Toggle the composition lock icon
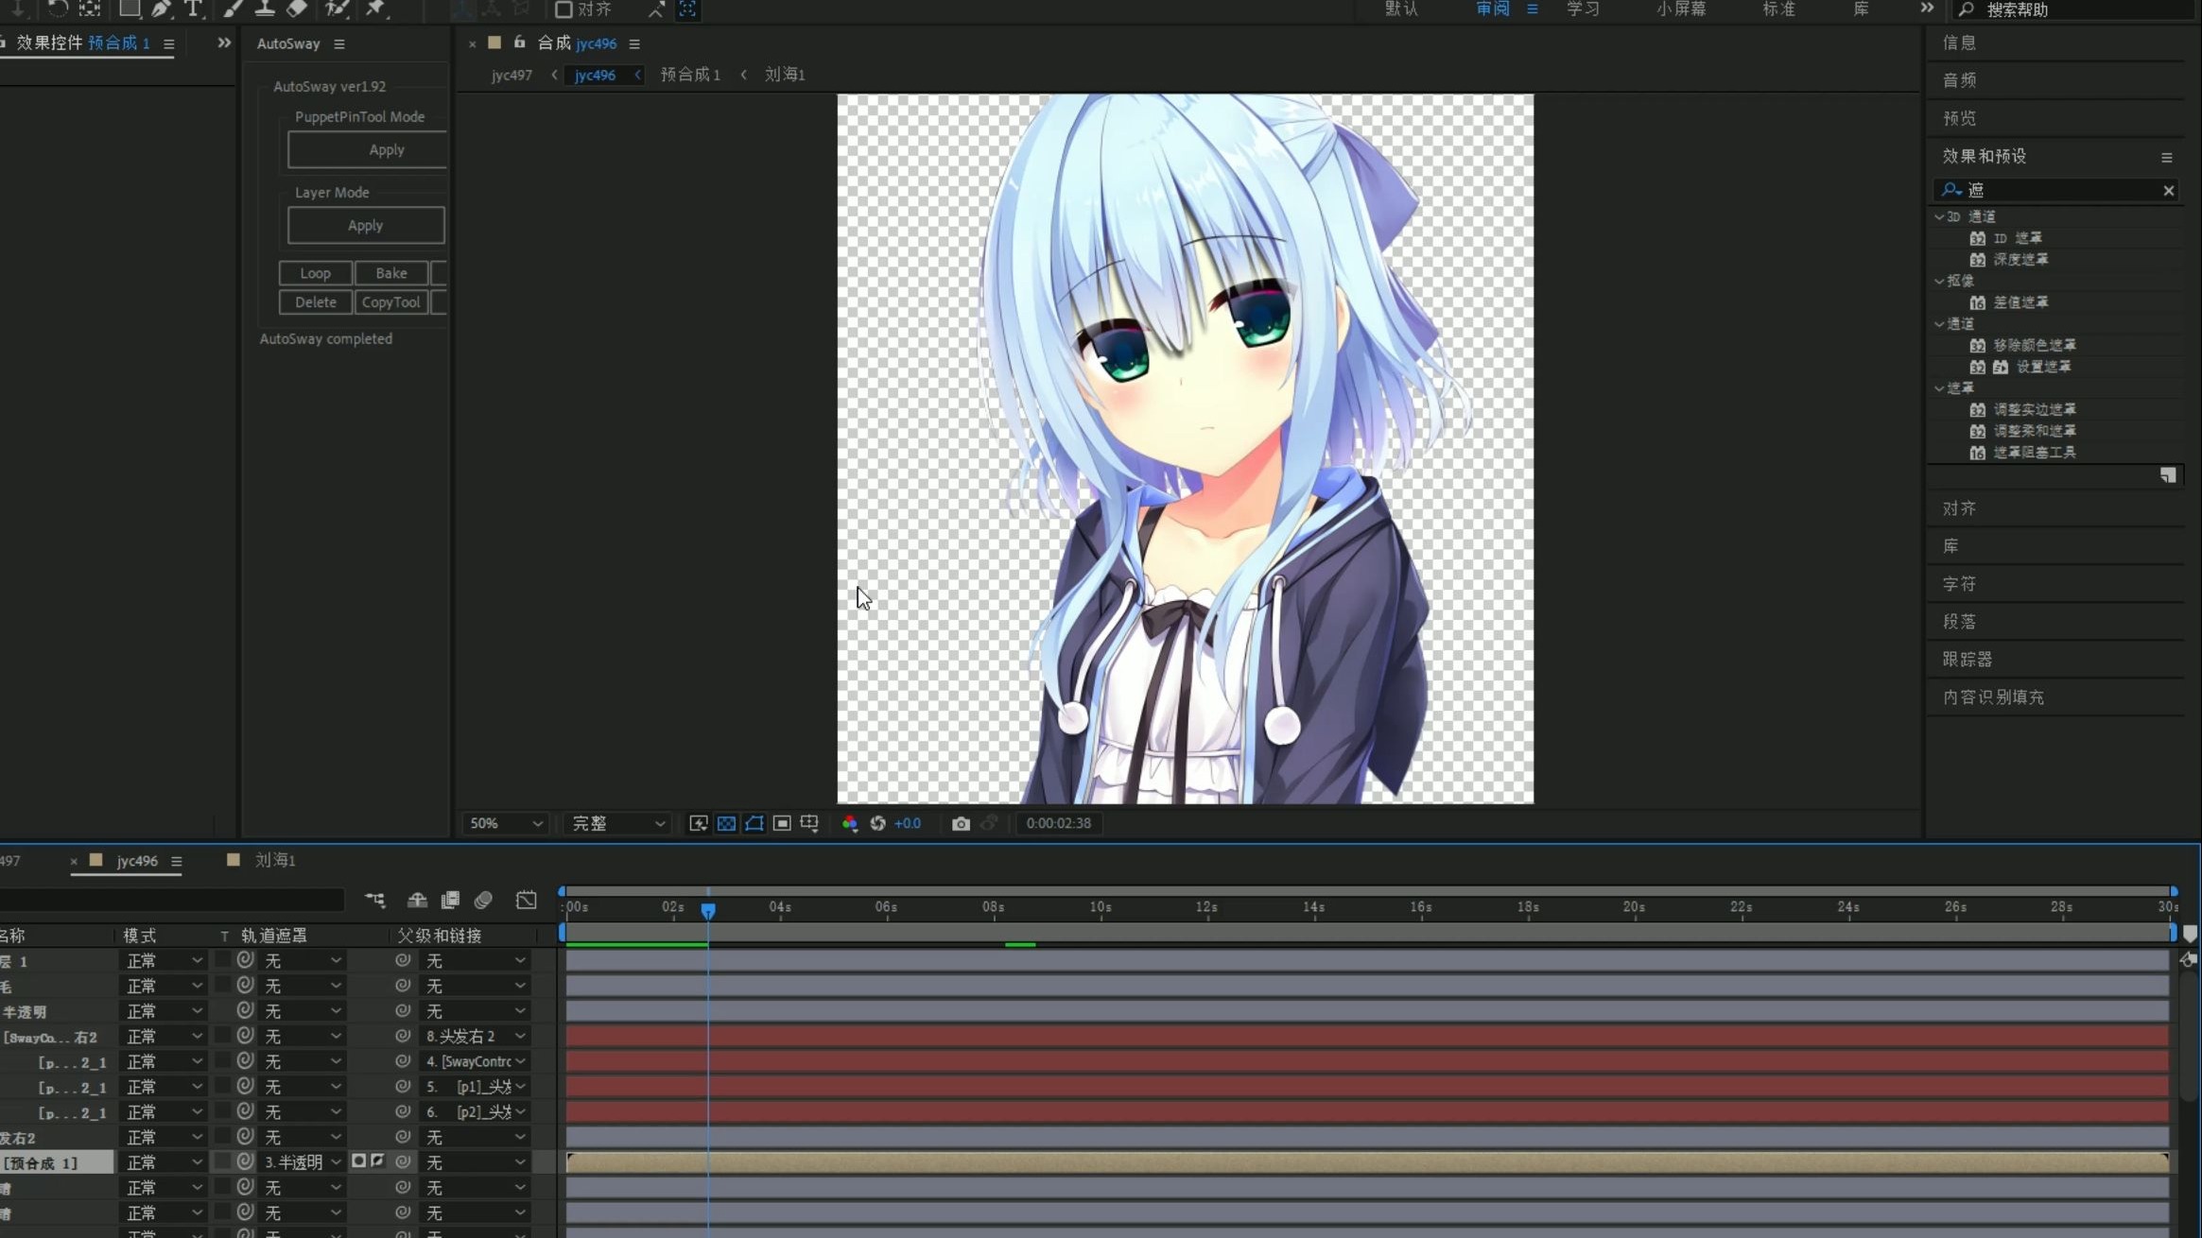2202x1238 pixels. pyautogui.click(x=519, y=43)
